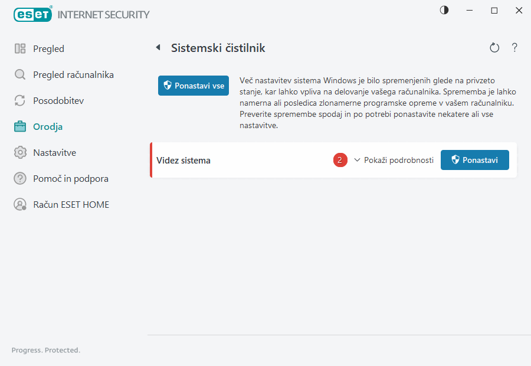531x366 pixels.
Task: Click the Pregled dashboard icon in sidebar
Action: click(20, 49)
